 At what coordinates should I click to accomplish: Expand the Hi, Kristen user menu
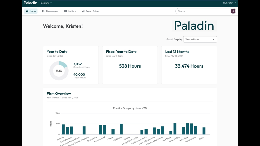click(x=229, y=3)
